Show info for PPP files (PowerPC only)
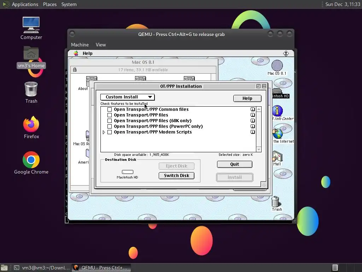 252,126
